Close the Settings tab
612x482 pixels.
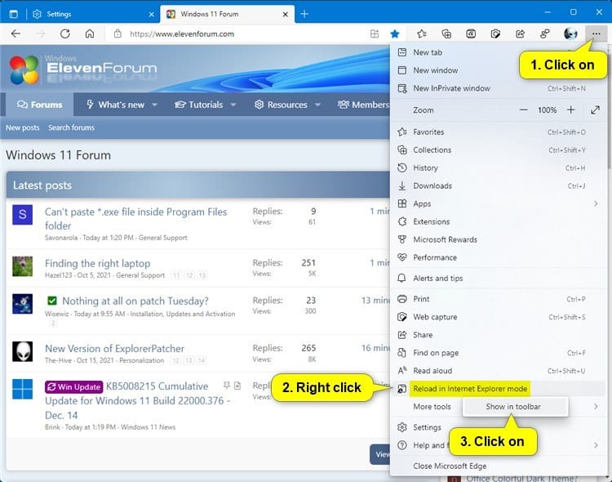click(152, 15)
